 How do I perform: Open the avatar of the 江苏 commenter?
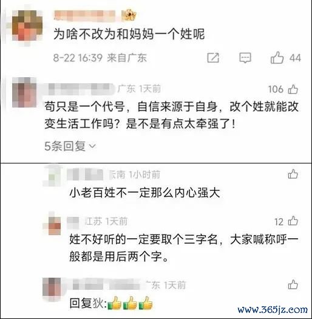click(x=52, y=225)
